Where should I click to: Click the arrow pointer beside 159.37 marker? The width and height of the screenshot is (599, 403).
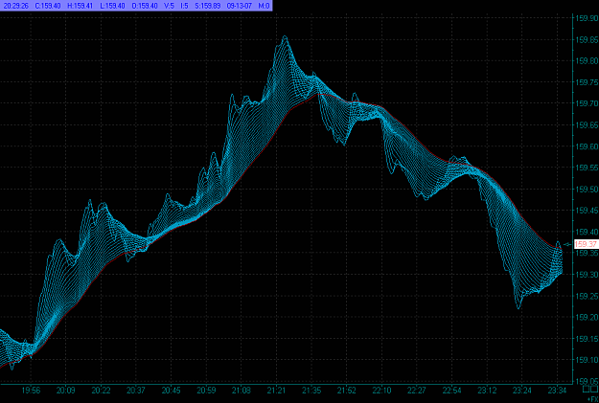coord(567,245)
